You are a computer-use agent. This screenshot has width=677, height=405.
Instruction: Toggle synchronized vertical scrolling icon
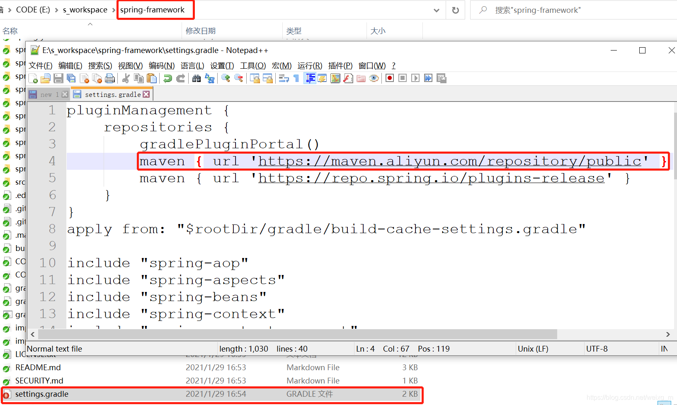[x=255, y=78]
